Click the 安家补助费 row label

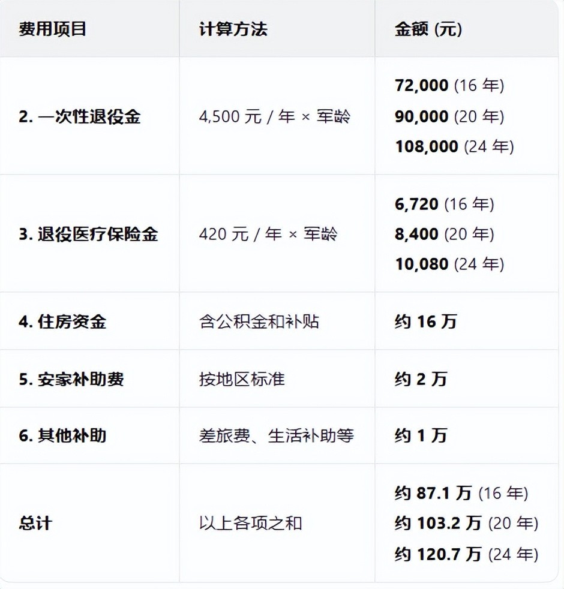pos(71,379)
